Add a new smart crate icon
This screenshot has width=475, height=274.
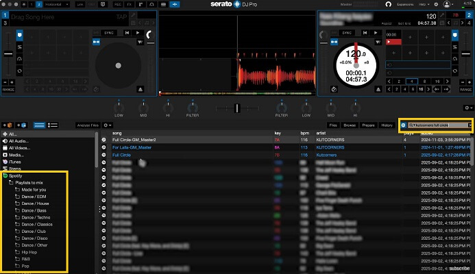pos(21,125)
